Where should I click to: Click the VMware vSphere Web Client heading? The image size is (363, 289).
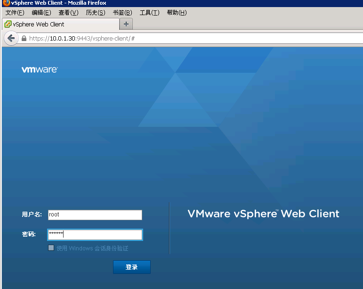pos(264,214)
